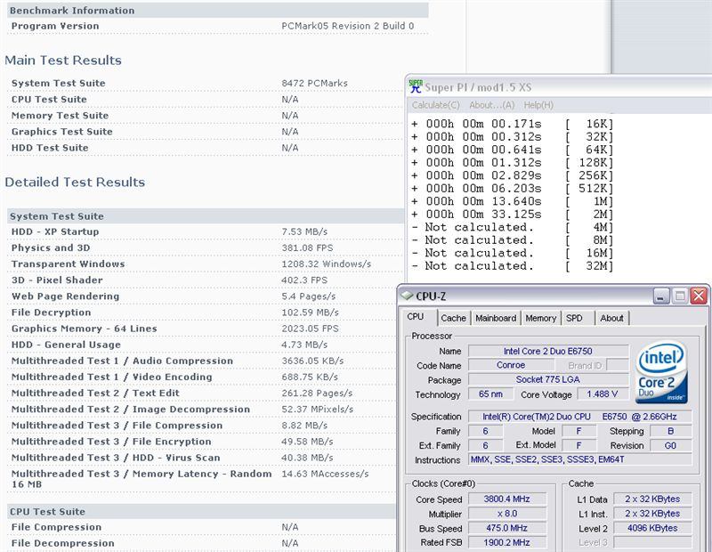The image size is (712, 552).
Task: Click Graphics Memory - 64 Lines row
Action: tap(205, 329)
